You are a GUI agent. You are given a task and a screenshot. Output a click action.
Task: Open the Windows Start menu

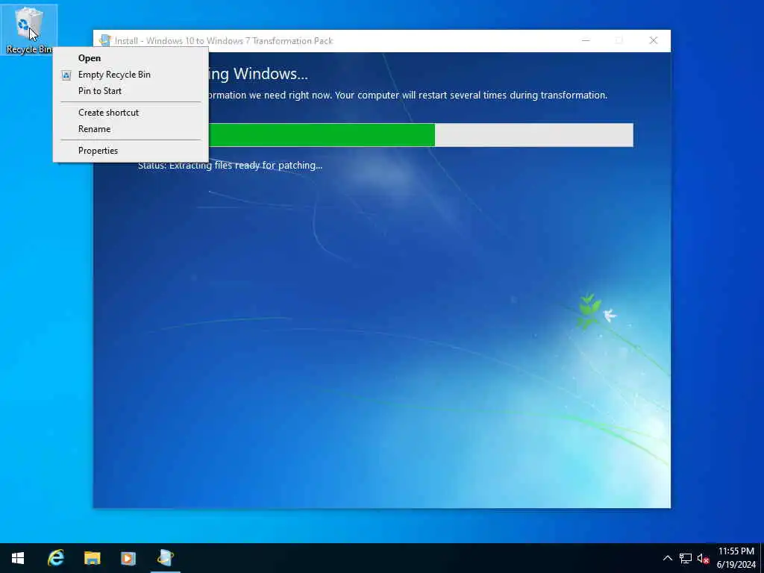(18, 558)
